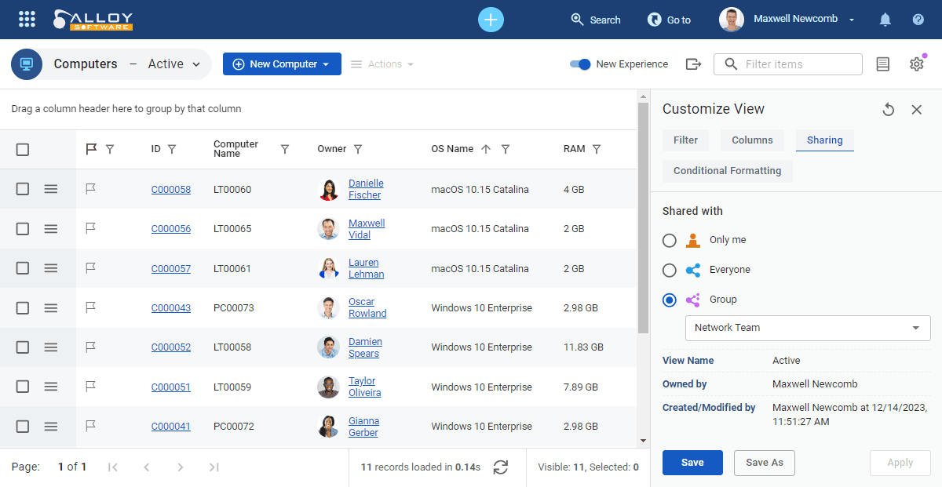Click Taylor Oliveira's avatar
Image resolution: width=942 pixels, height=487 pixels.
[328, 387]
